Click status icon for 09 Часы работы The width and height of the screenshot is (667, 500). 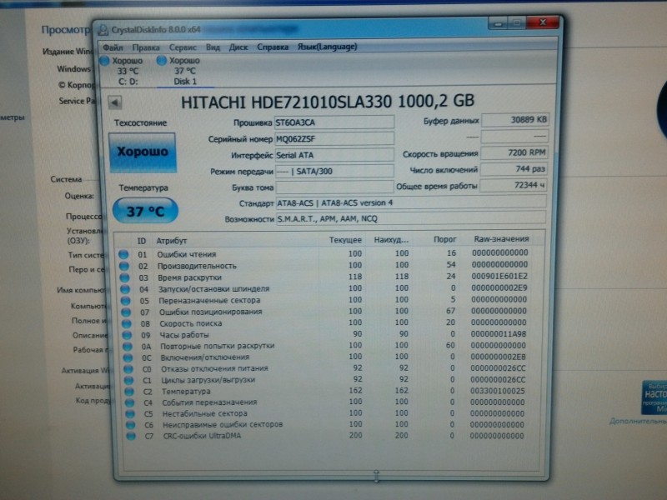click(x=128, y=335)
